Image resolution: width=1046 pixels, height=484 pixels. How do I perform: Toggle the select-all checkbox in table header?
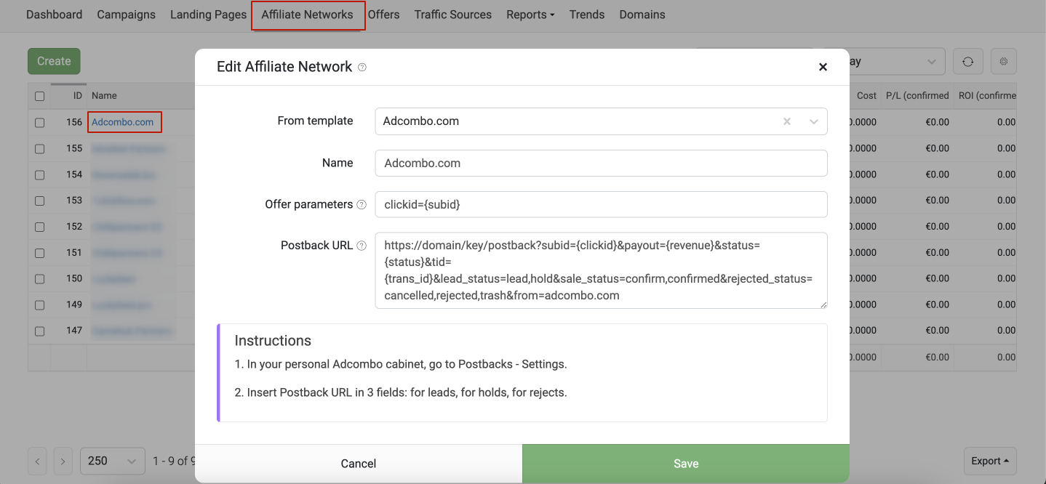[39, 96]
